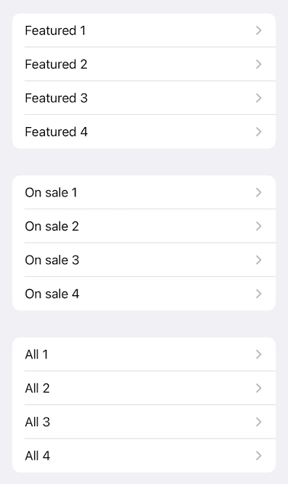Open the On sale 1 entry
The image size is (288, 484).
coord(144,193)
